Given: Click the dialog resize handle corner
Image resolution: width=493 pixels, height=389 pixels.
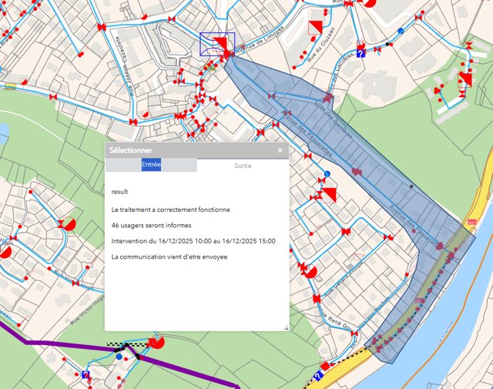Looking at the screenshot, I should click(285, 328).
